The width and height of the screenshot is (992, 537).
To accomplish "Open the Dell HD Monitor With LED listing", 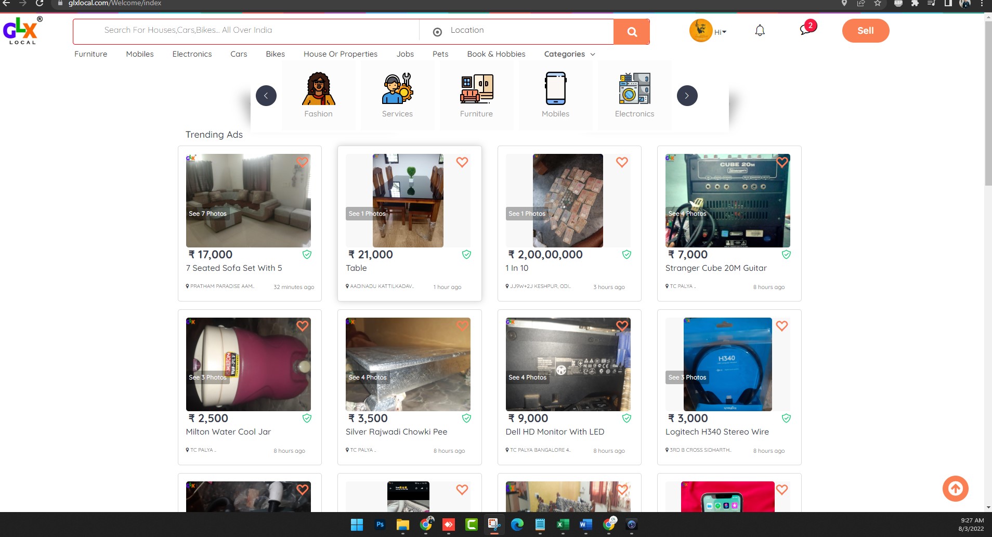I will pyautogui.click(x=554, y=431).
